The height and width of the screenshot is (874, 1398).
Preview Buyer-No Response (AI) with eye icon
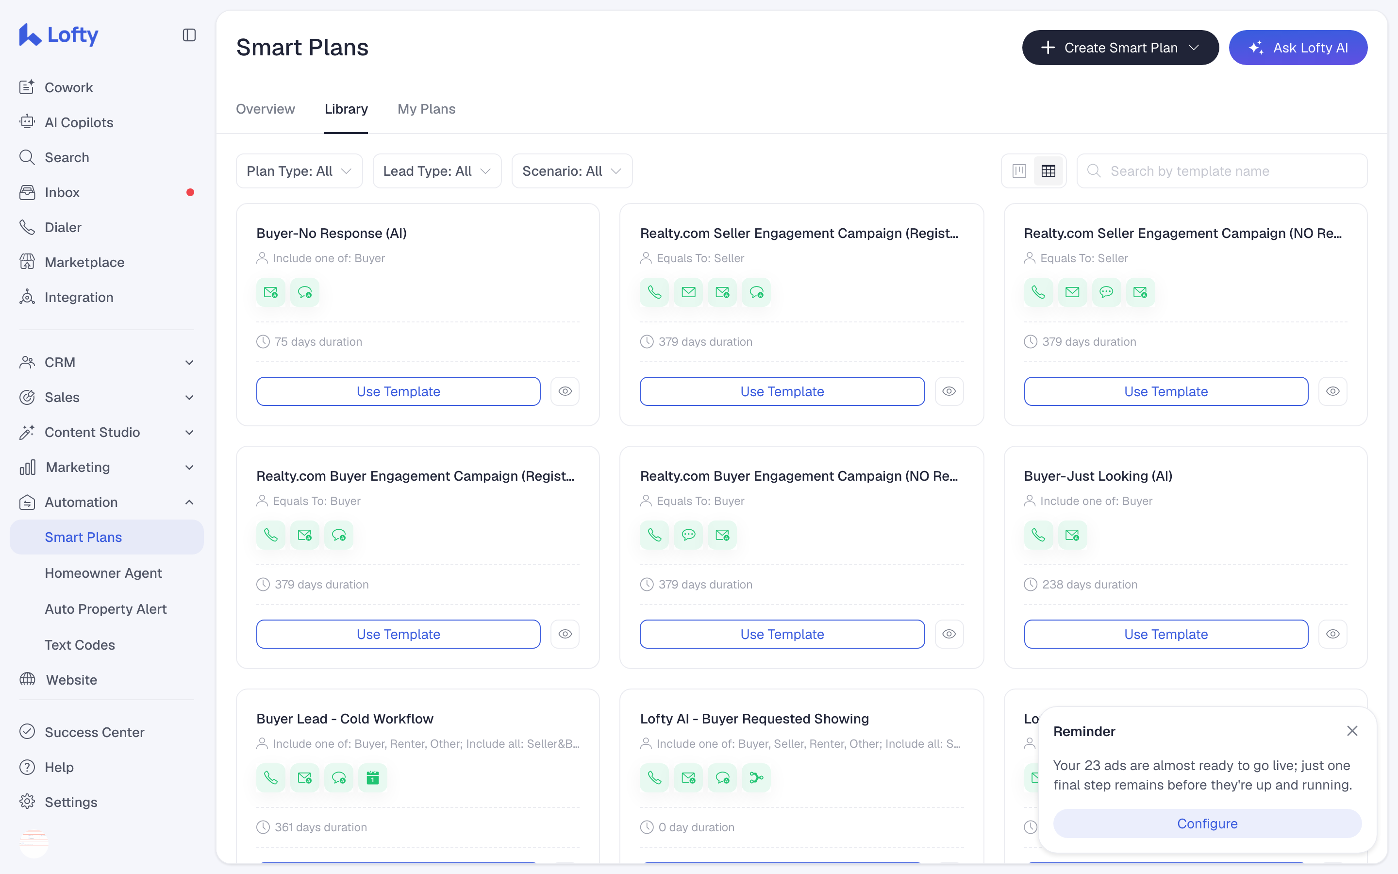[565, 391]
